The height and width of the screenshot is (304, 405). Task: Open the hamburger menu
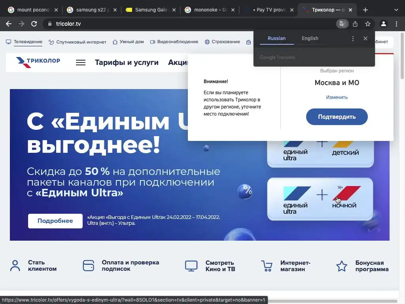click(x=81, y=62)
